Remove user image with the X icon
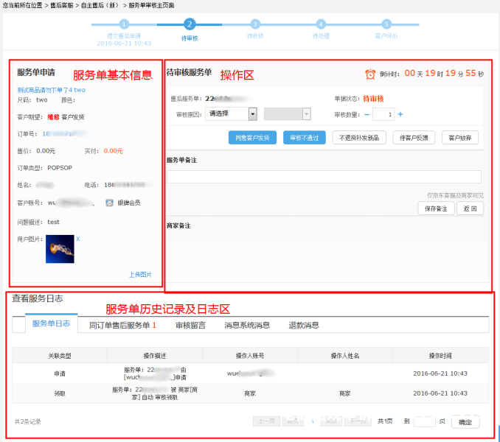 (x=78, y=239)
